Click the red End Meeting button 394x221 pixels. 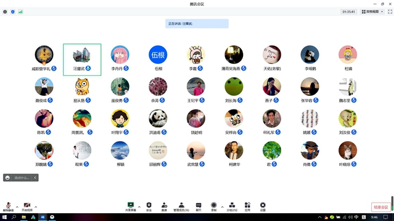coord(381,207)
